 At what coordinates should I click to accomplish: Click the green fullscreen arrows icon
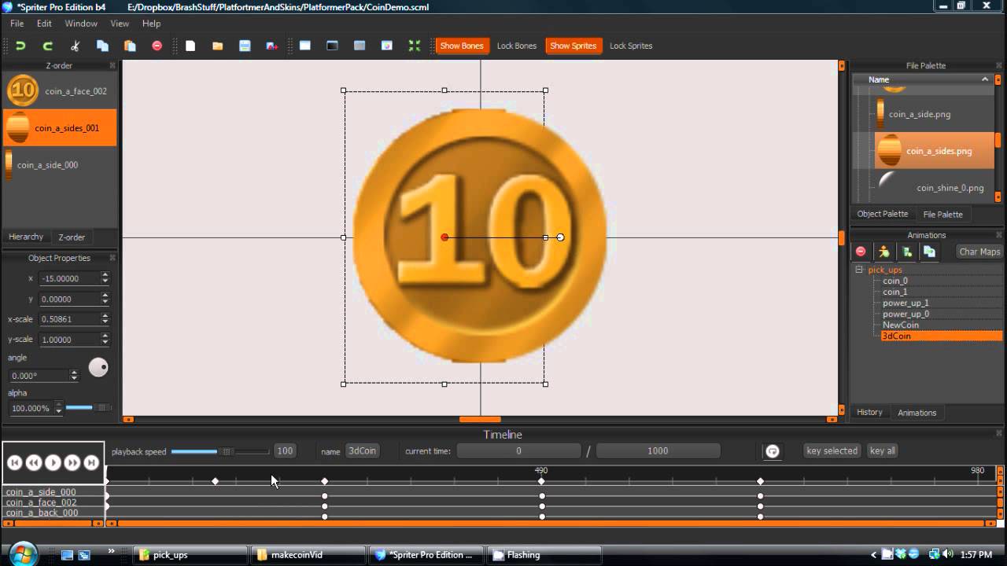(x=414, y=46)
